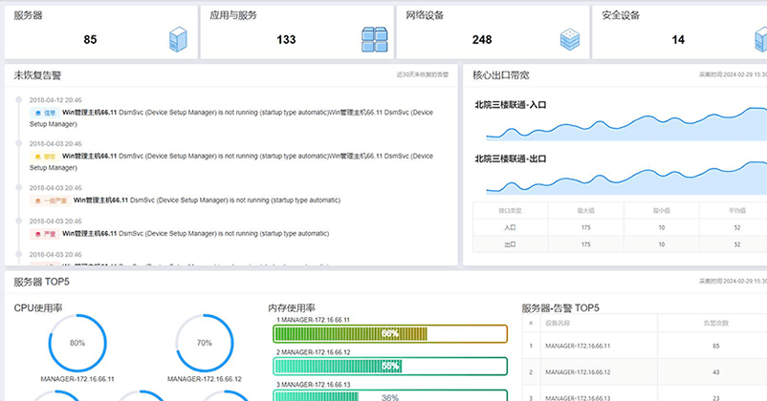The image size is (767, 401).
Task: Click the yellow 警告 severity tag in alarm list
Action: (51, 156)
